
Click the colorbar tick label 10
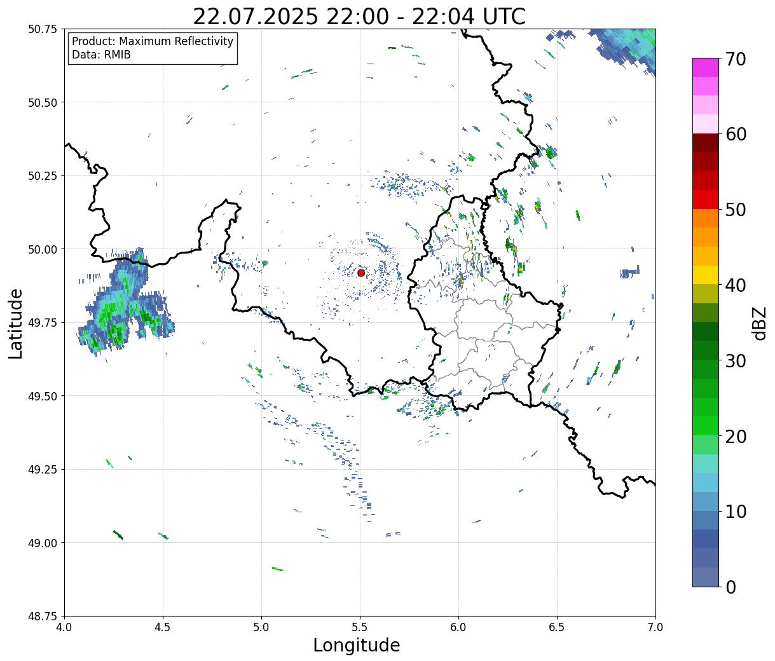[x=735, y=512]
